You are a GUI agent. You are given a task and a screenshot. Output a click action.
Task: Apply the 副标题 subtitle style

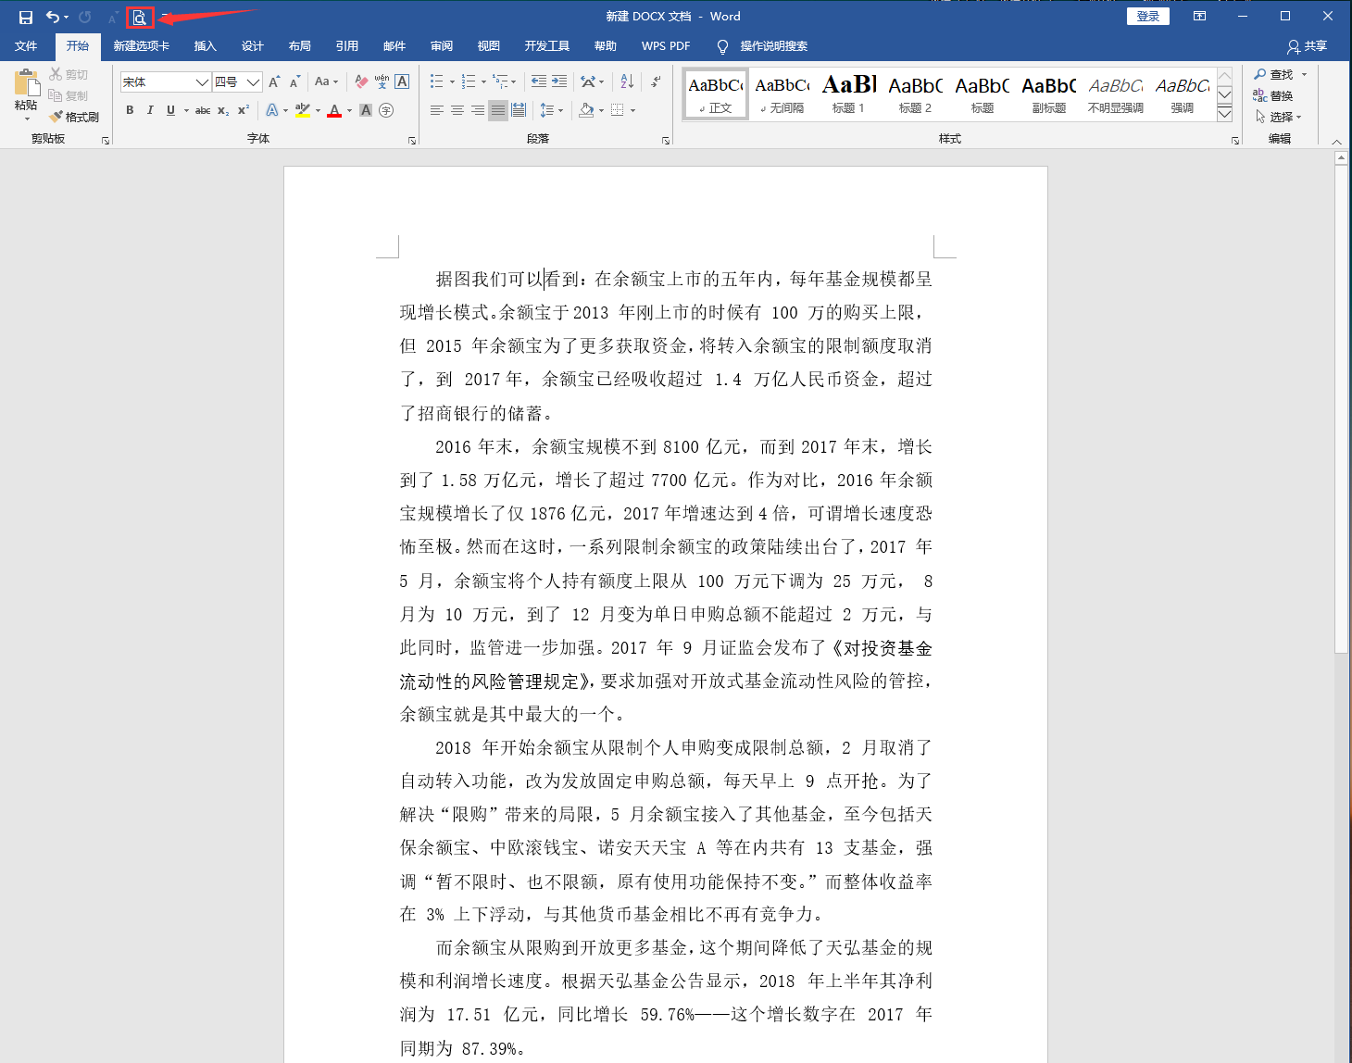point(1048,94)
